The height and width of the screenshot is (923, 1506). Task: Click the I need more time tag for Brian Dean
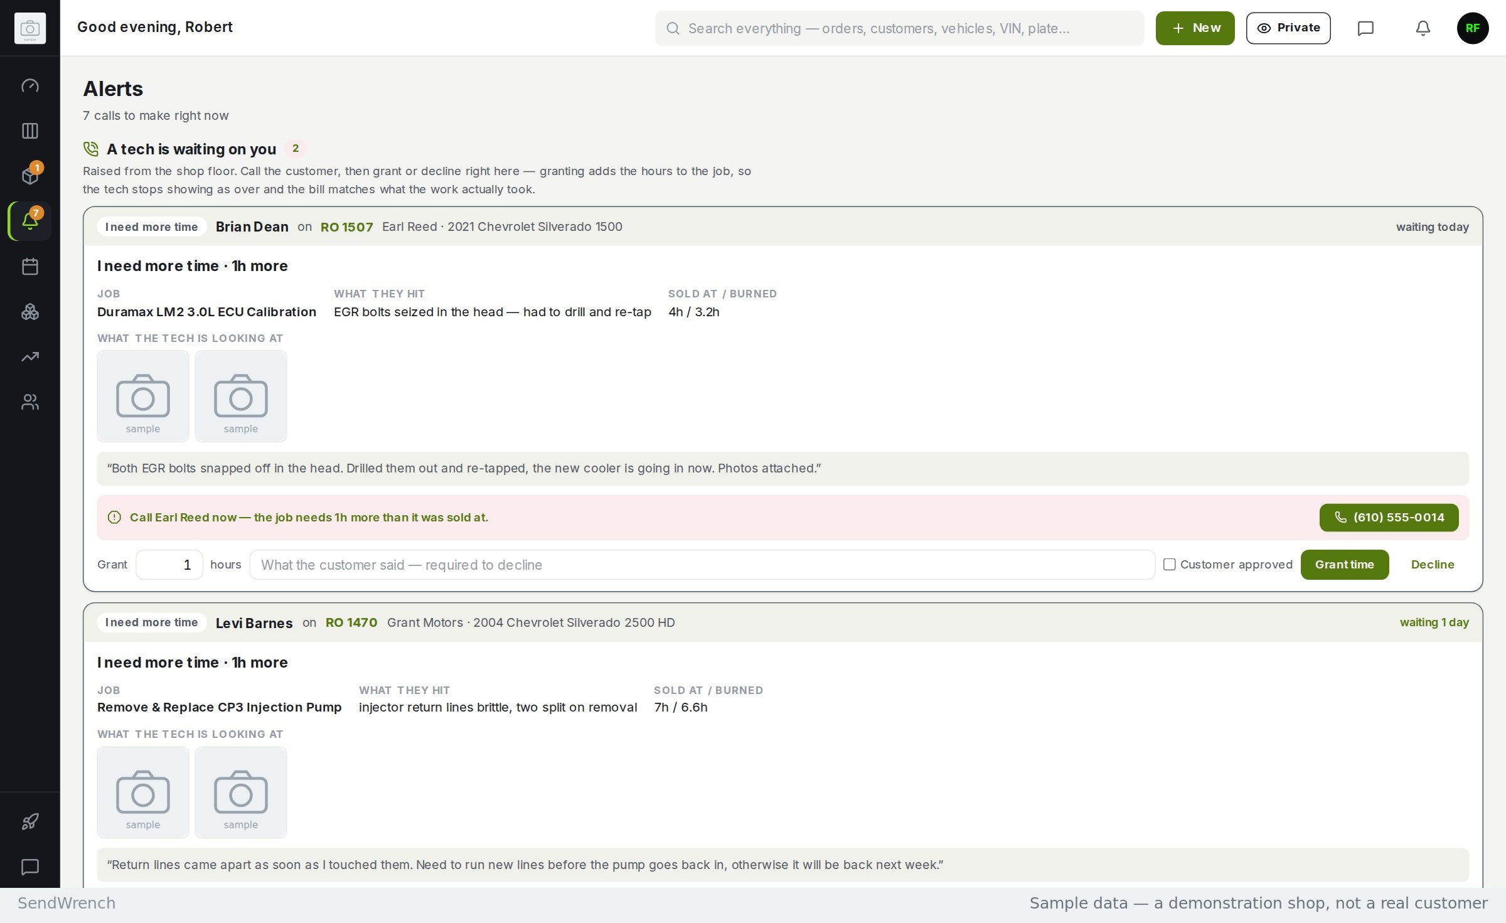[x=151, y=227]
